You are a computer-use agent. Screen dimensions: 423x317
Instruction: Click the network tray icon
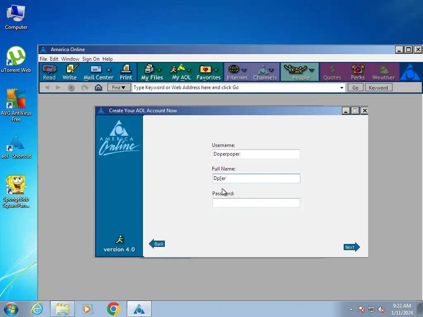[371, 310]
